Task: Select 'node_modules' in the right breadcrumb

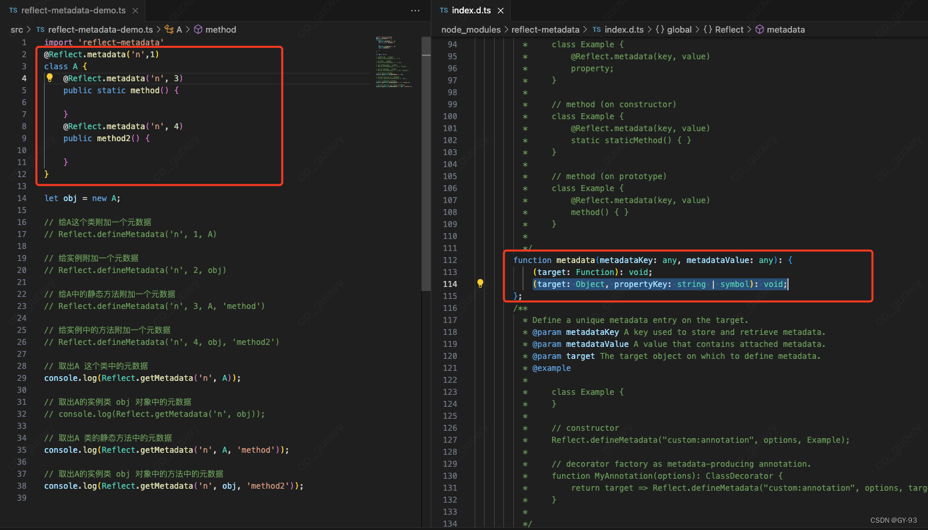Action: [x=471, y=29]
